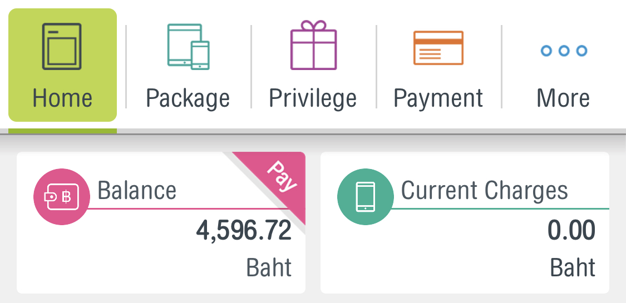
Task: Open the Privilege tab label
Action: pos(313,98)
